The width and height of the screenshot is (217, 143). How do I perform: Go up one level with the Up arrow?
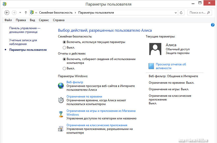tap(26, 13)
